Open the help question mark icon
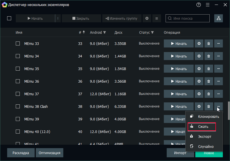This screenshot has width=230, height=161. [x=198, y=5]
